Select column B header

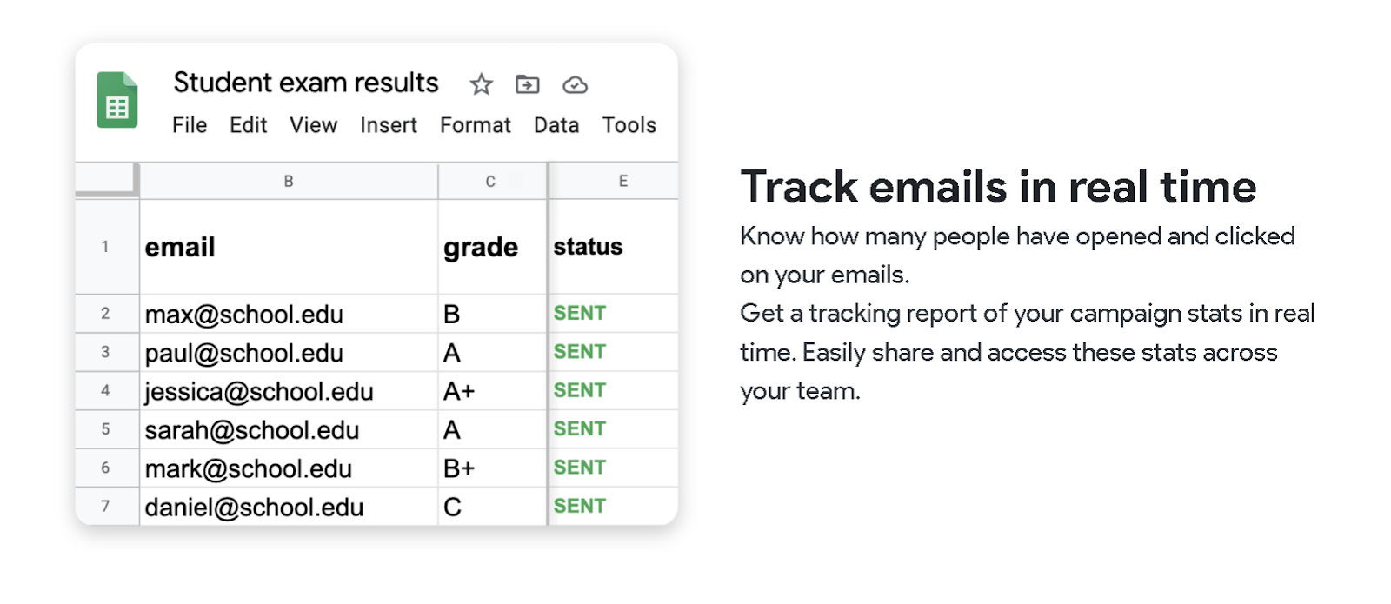[289, 182]
